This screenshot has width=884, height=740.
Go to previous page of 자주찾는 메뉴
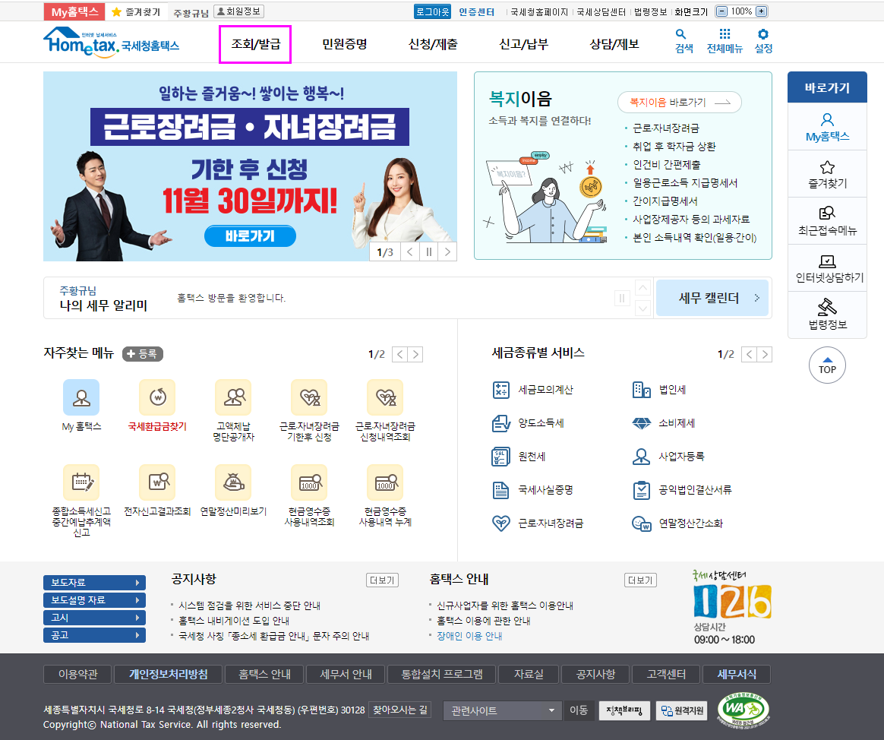click(x=399, y=354)
